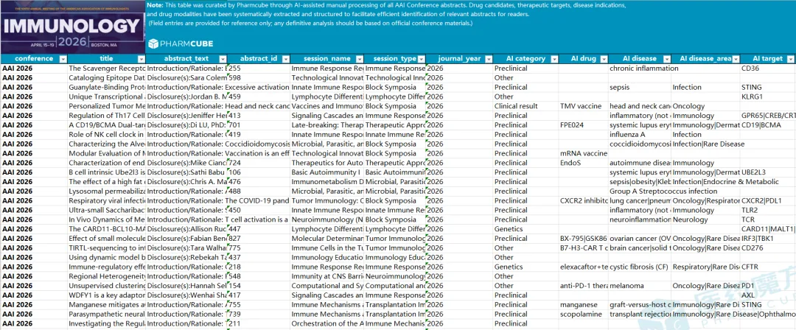
Task: Open the abstract_id column filter dropdown
Action: (286, 59)
